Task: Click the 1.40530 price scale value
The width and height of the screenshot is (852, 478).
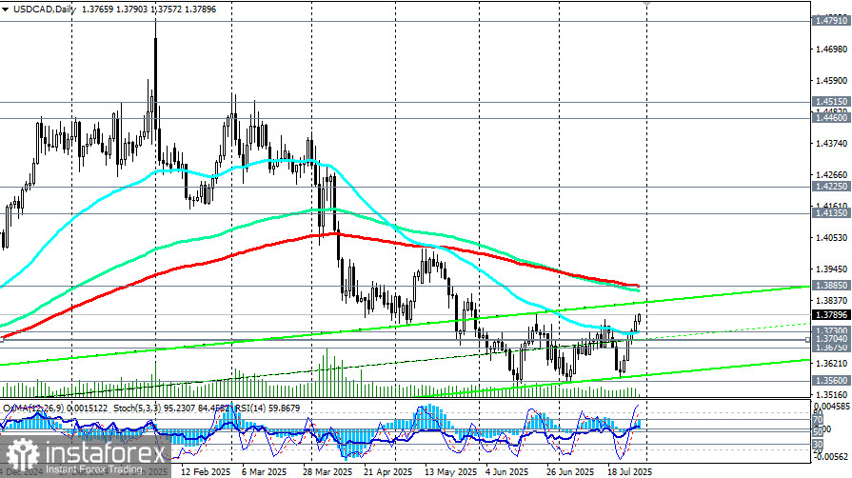Action: (x=831, y=238)
